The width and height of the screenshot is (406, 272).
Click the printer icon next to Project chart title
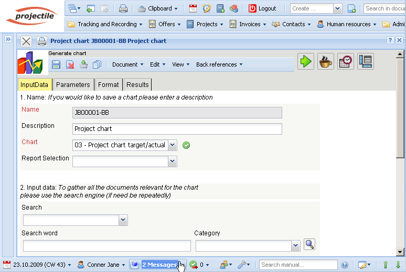(x=41, y=41)
